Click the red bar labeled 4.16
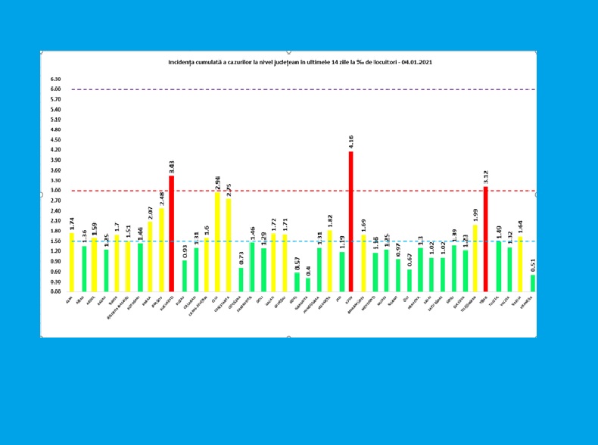Image resolution: width=598 pixels, height=445 pixels. 350,221
